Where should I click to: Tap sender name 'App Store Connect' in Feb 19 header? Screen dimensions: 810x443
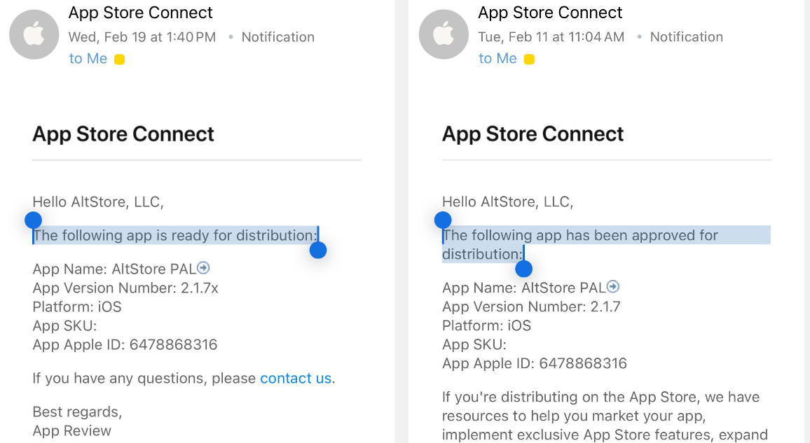(x=141, y=13)
